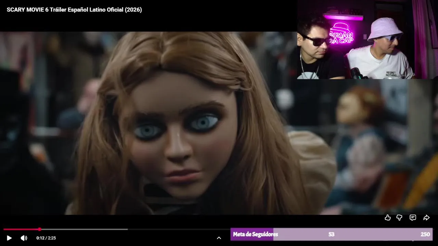The image size is (438, 246).
Task: Click the webcam overlay of the streamers
Action: pos(368,40)
